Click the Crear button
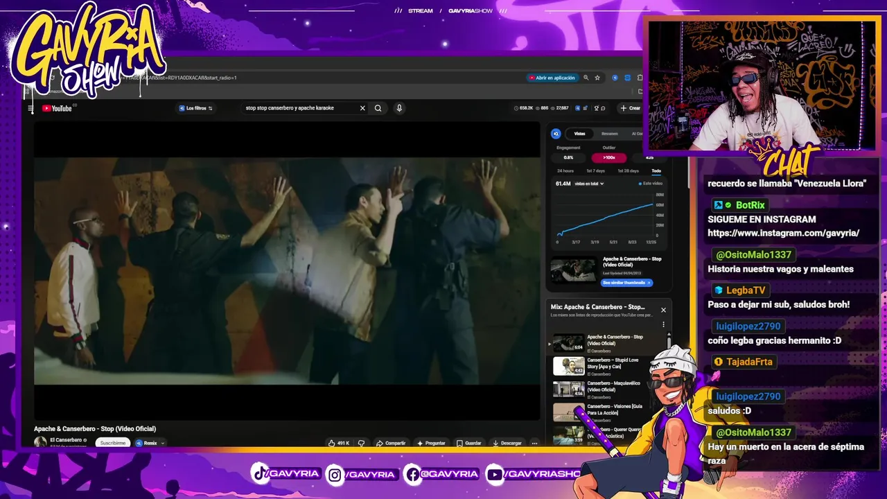The width and height of the screenshot is (887, 499). click(x=631, y=108)
